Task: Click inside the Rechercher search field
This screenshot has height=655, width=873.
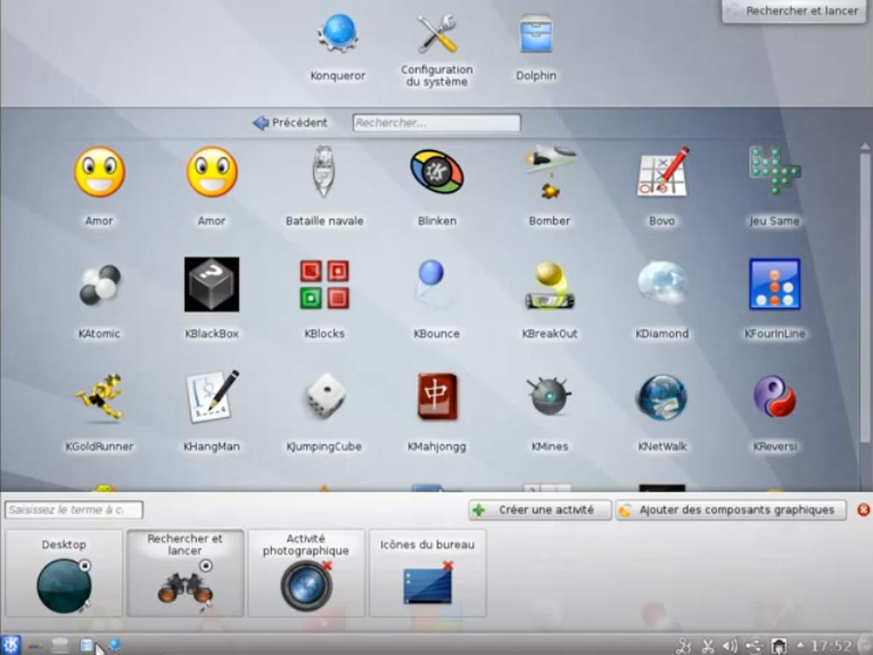Action: point(436,122)
